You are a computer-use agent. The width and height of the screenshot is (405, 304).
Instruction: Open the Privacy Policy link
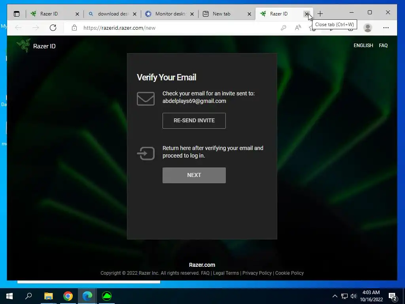coord(257,273)
